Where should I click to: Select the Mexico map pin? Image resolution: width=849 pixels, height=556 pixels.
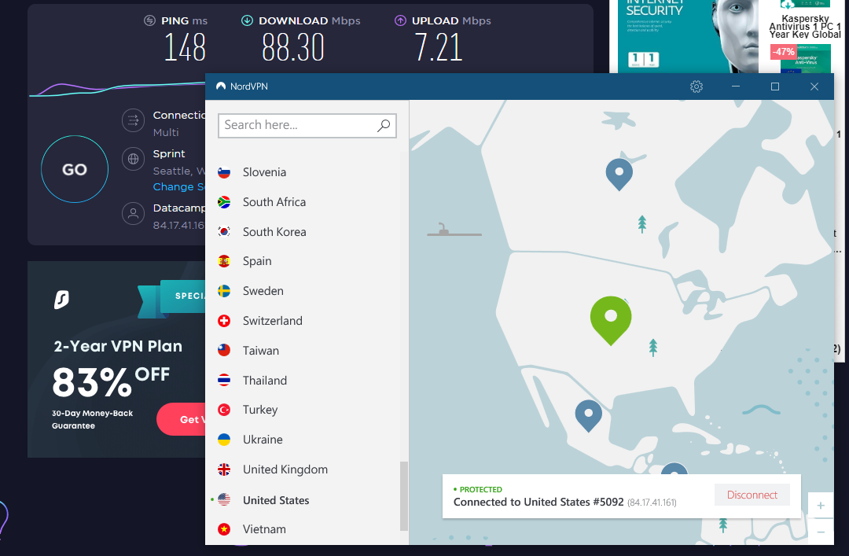pyautogui.click(x=589, y=416)
